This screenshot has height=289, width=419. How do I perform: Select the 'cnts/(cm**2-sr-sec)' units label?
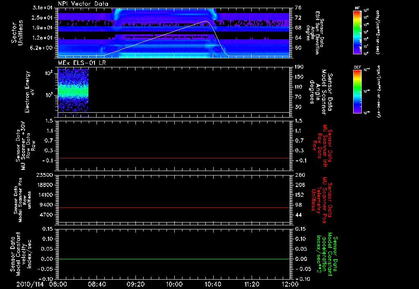coord(378,32)
